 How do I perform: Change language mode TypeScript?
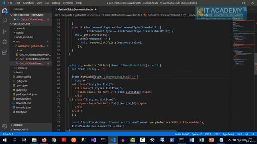(228, 134)
